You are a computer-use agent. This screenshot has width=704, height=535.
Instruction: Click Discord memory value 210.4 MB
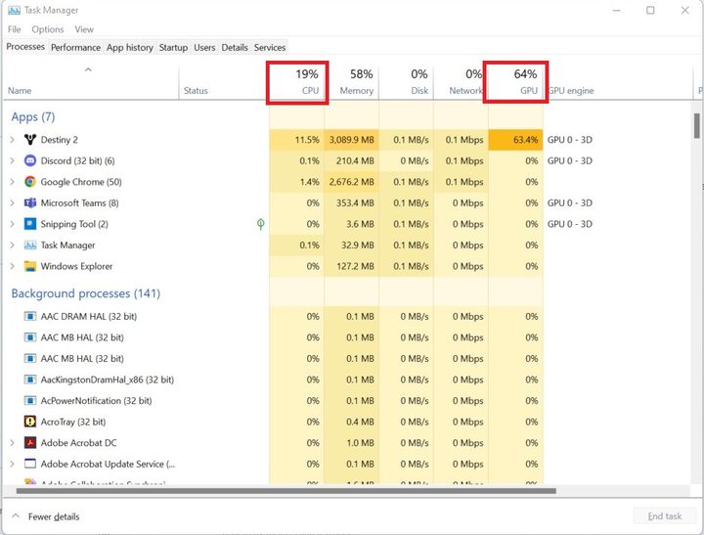(x=355, y=160)
